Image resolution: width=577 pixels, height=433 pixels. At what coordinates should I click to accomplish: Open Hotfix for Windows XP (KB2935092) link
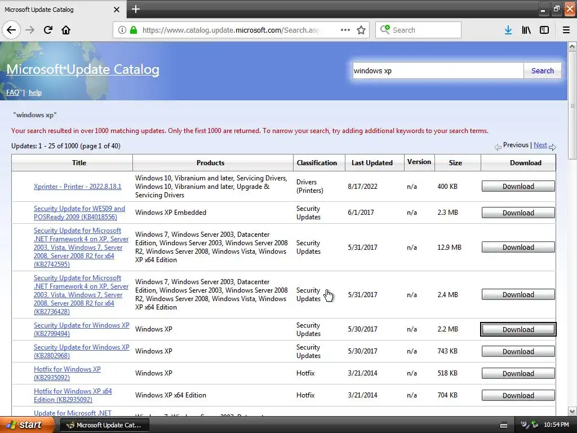coord(67,373)
